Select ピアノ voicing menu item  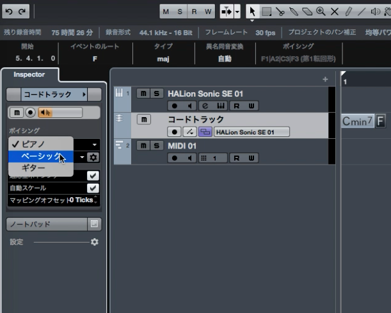[x=41, y=144]
